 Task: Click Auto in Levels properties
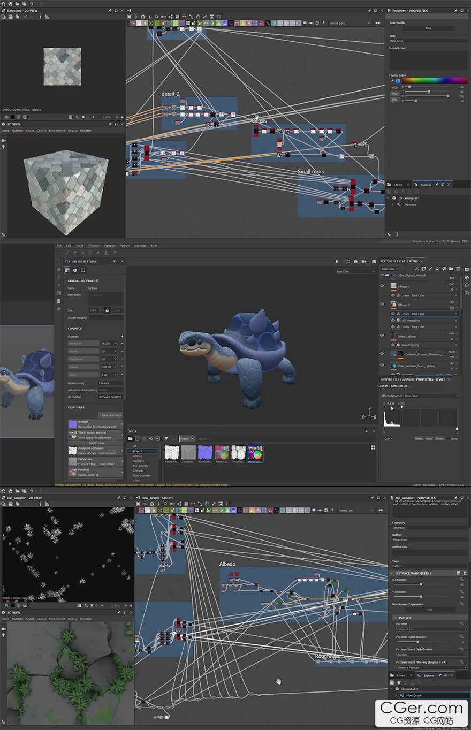[429, 438]
